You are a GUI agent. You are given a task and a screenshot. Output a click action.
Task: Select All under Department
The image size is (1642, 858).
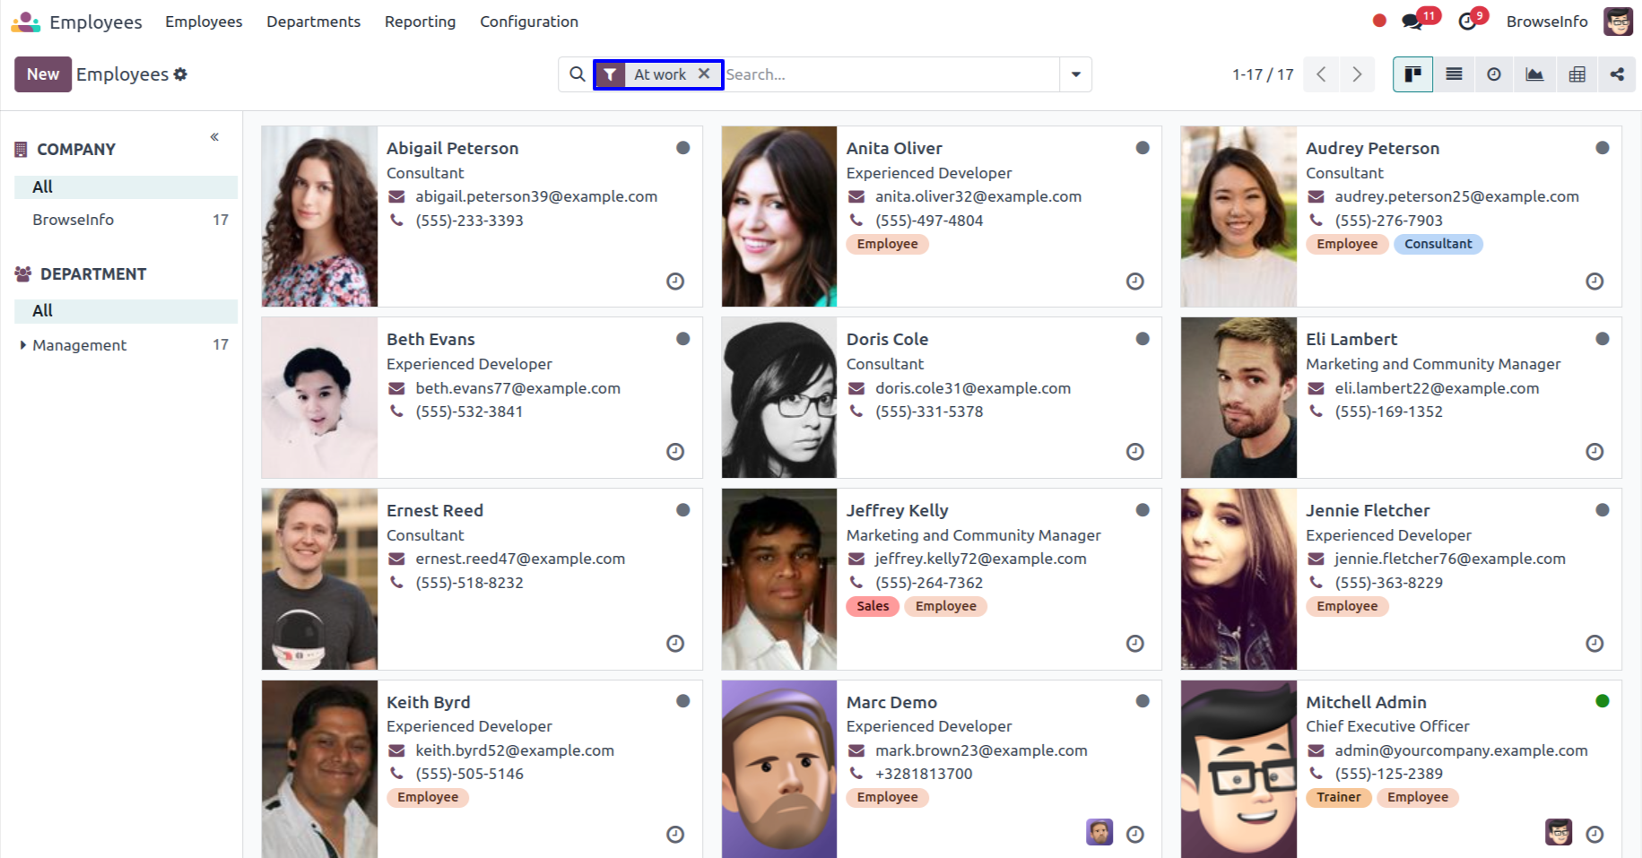43,310
